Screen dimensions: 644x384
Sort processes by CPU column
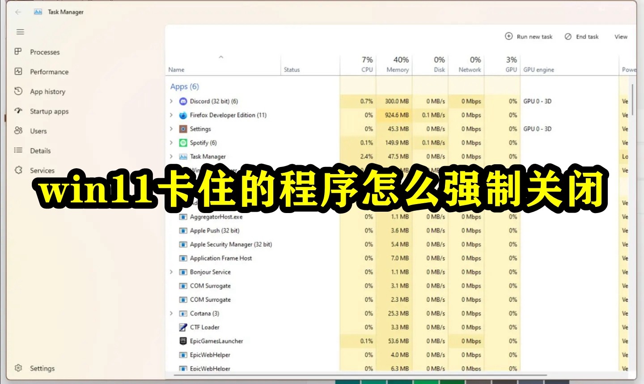pyautogui.click(x=358, y=65)
